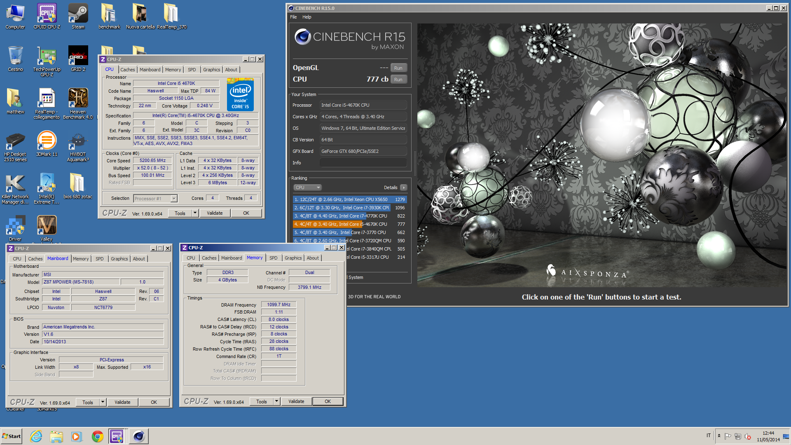Screen dimensions: 791x445
Task: Launch the CPUID CPU-Z desktop shortcut
Action: click(47, 16)
